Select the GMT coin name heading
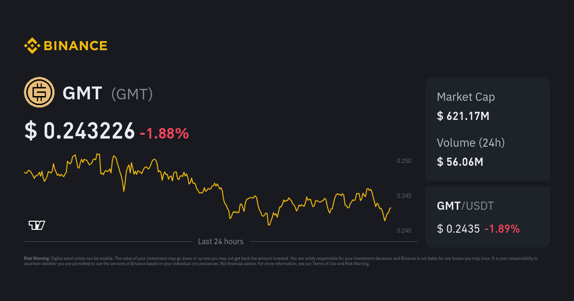The image size is (574, 301). point(82,93)
